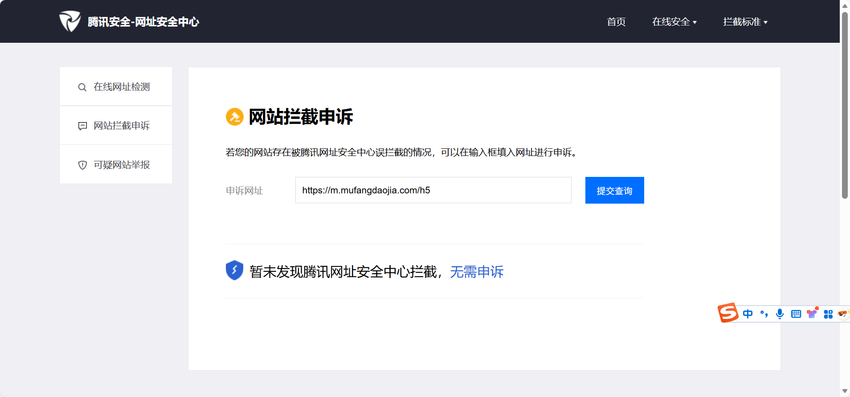
Task: Click the search magnifier icon beside 在线网址检测
Action: click(x=82, y=87)
